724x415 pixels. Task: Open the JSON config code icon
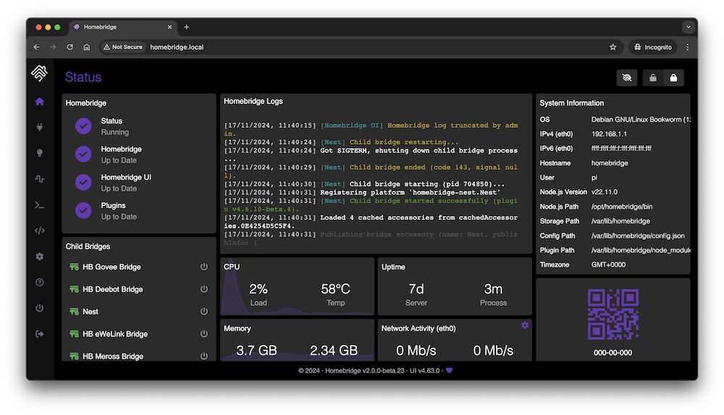(x=40, y=231)
